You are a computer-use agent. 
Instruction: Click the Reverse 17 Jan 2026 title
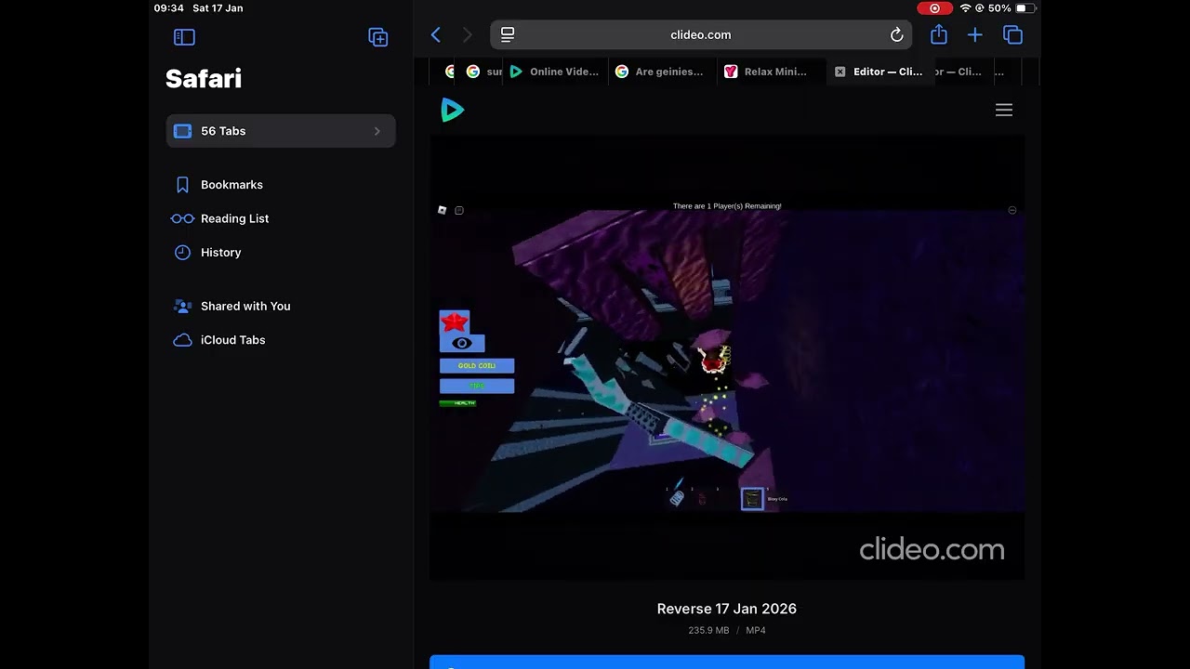[x=727, y=609]
